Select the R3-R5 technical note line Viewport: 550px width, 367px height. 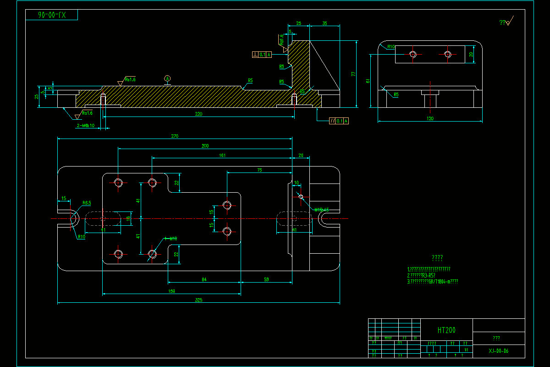coord(421,276)
